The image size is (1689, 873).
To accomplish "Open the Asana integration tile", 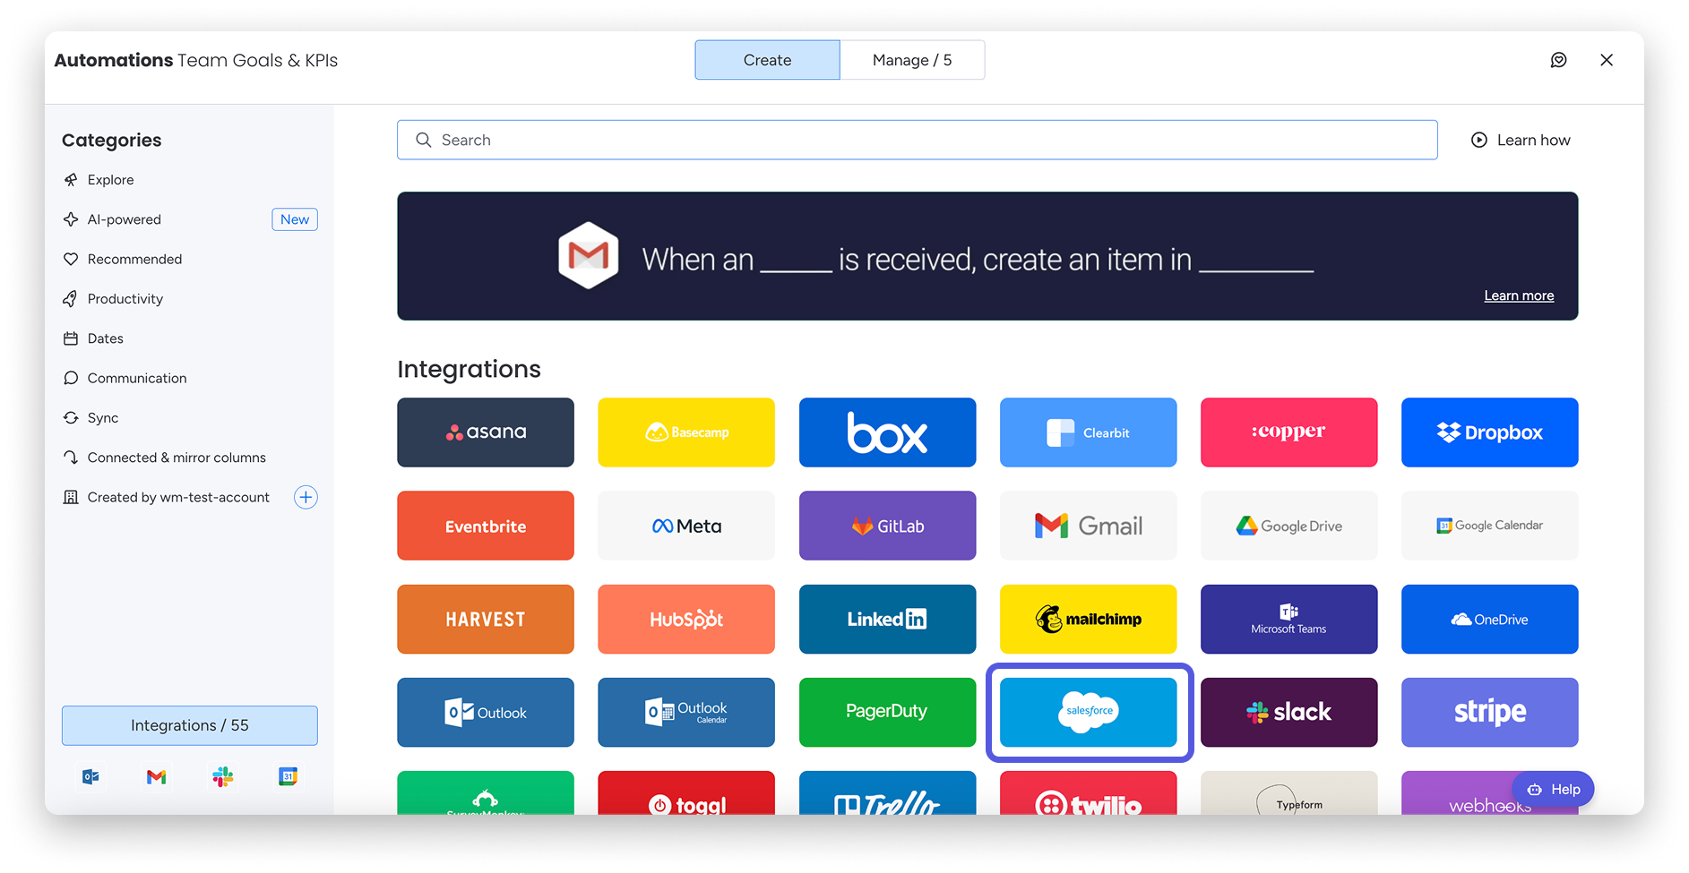I will tap(486, 432).
